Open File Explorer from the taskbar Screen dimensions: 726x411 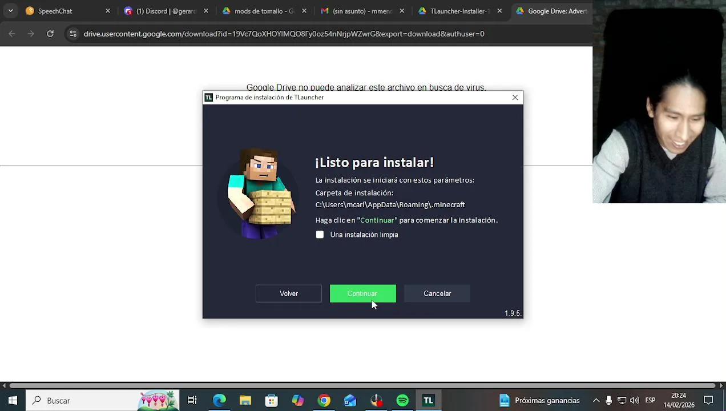pos(245,401)
